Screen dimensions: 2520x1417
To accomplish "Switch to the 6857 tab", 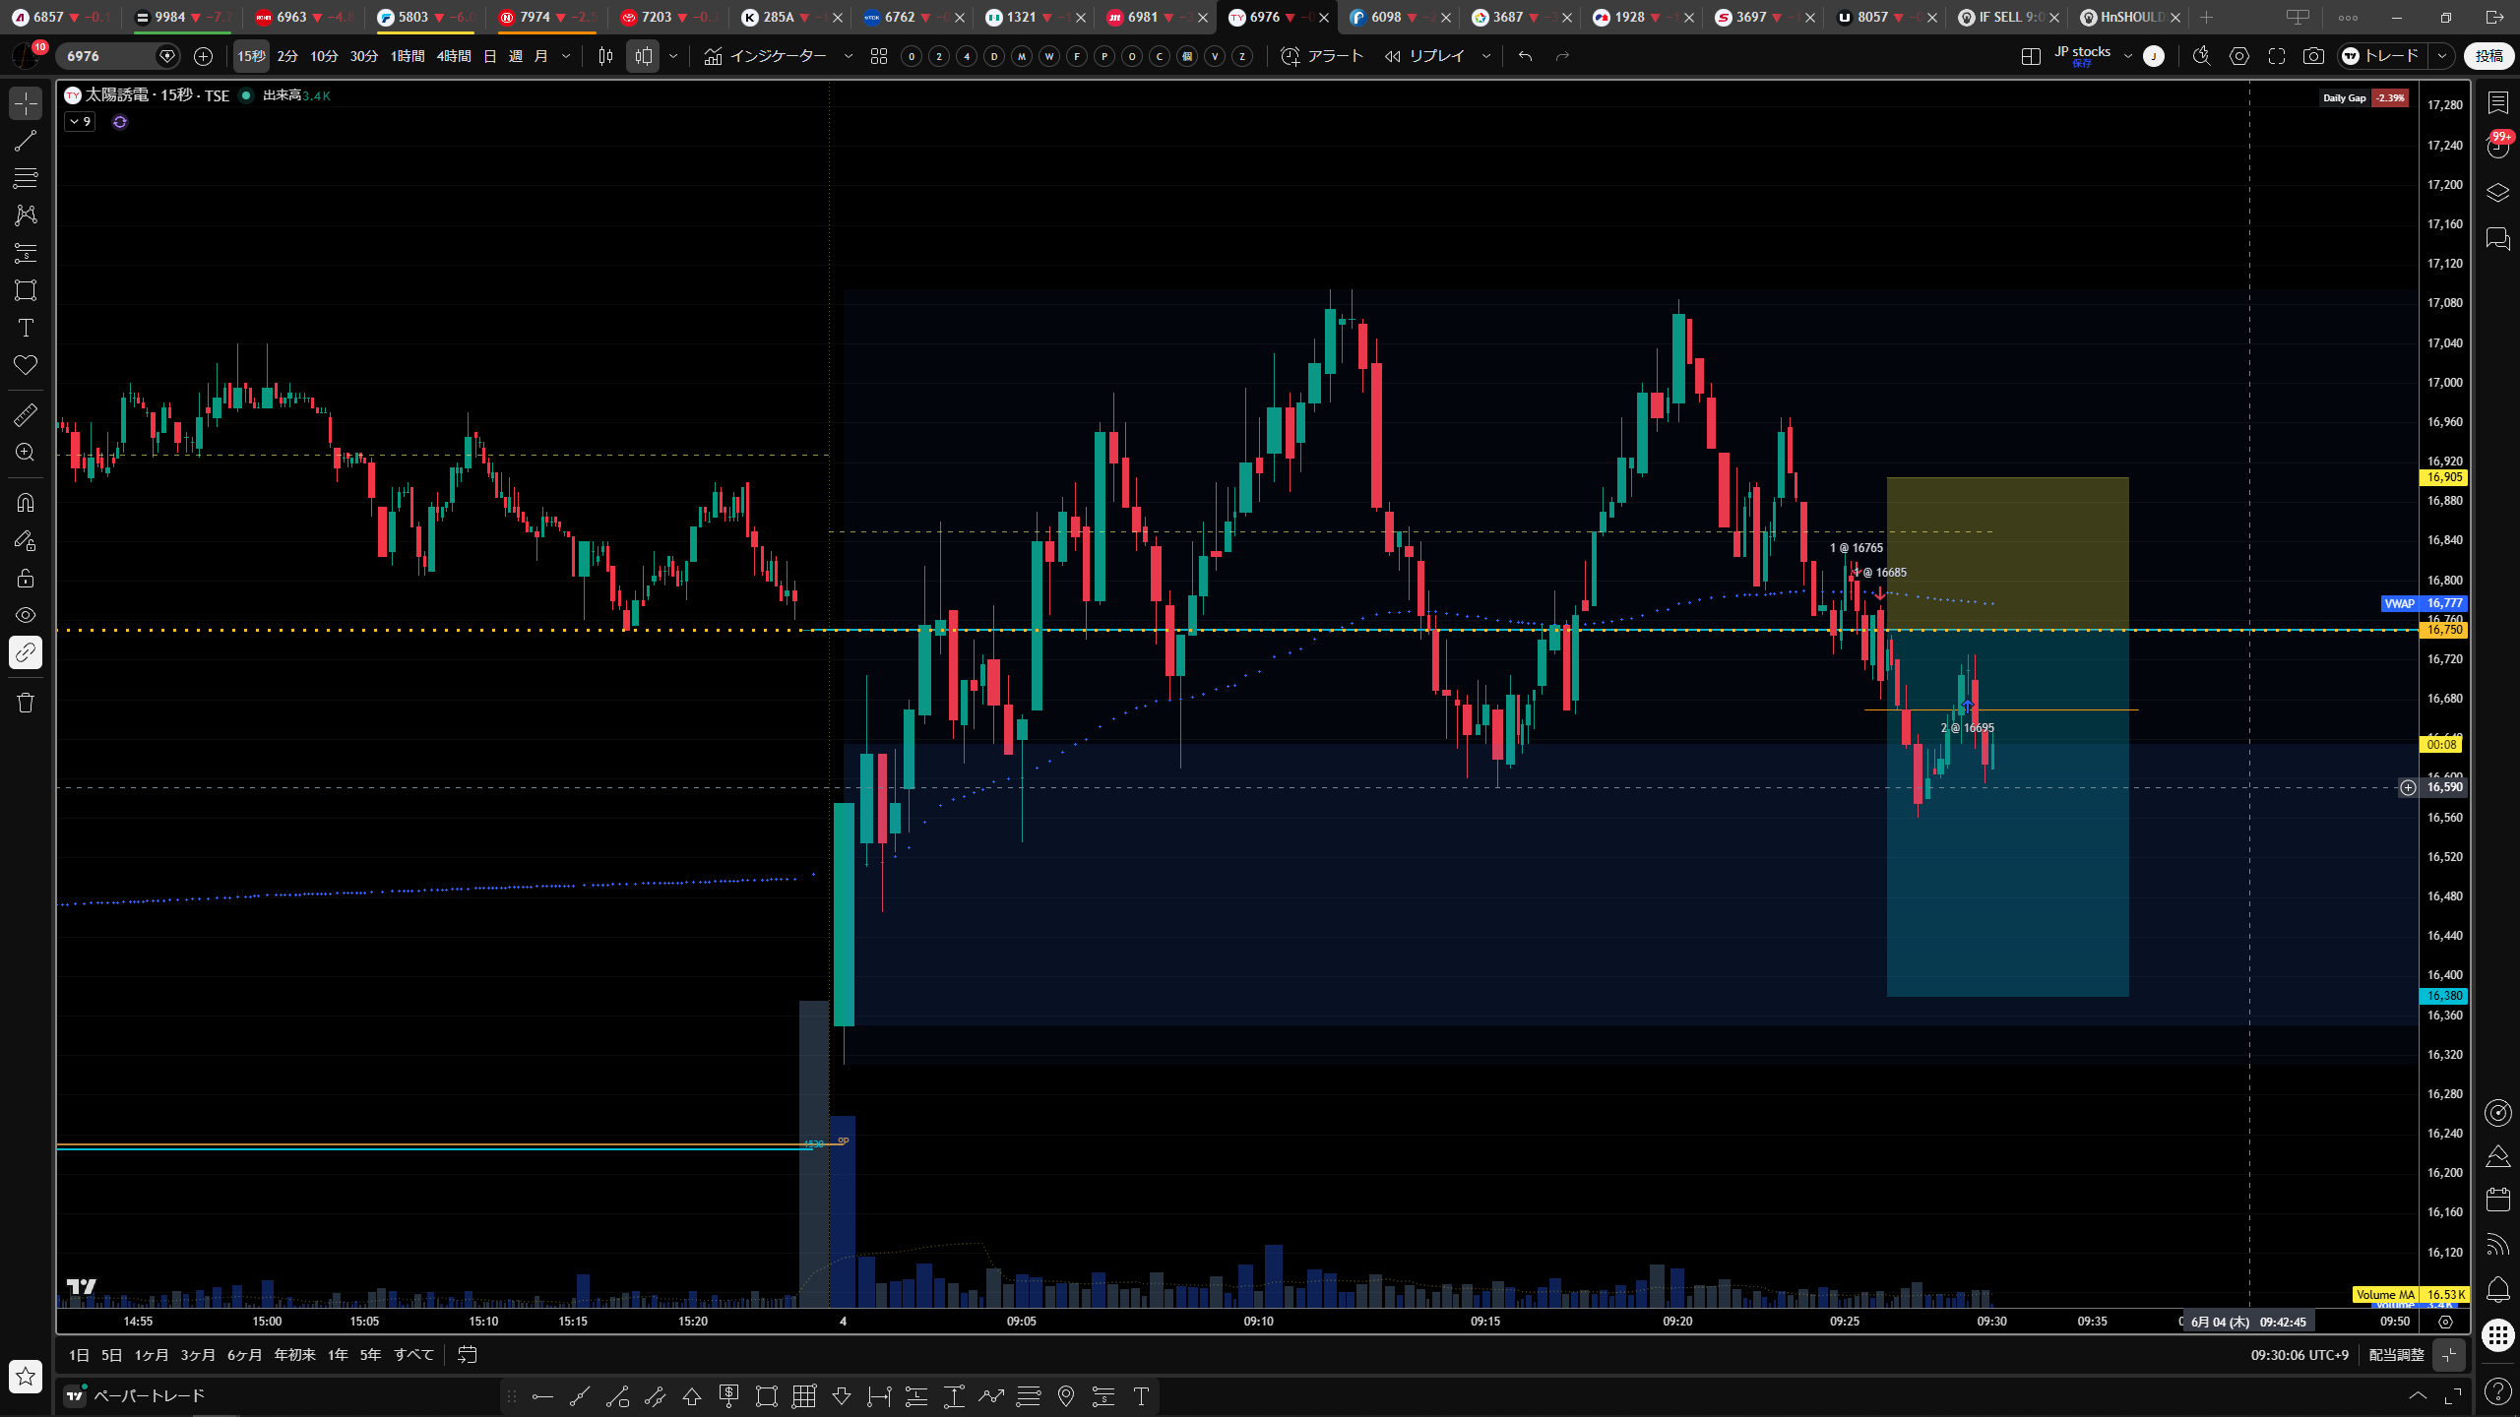I will (x=61, y=17).
